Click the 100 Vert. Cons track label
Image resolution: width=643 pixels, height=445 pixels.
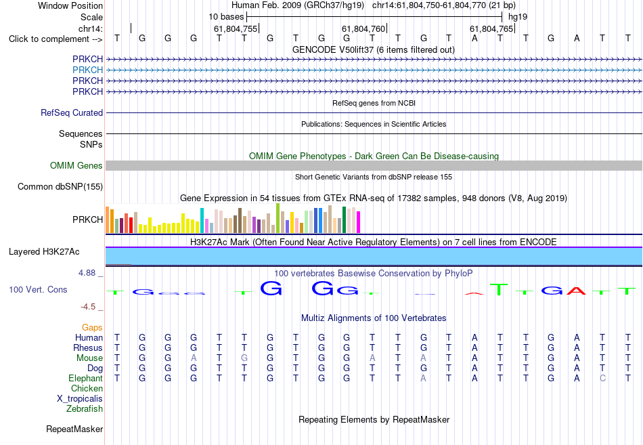[x=38, y=289]
